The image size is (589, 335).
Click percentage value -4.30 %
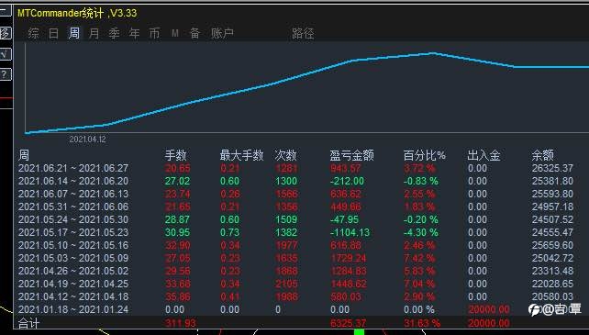[420, 232]
